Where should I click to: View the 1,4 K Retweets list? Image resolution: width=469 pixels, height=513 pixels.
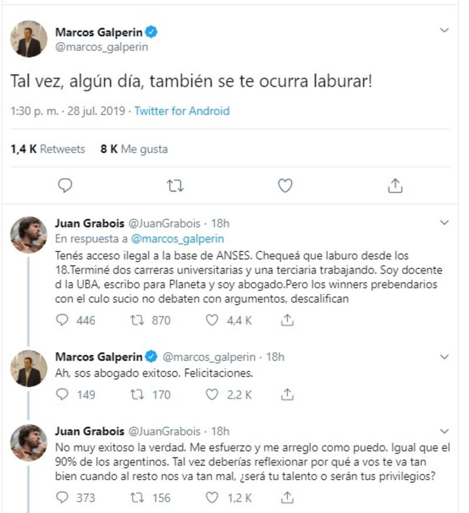(47, 149)
